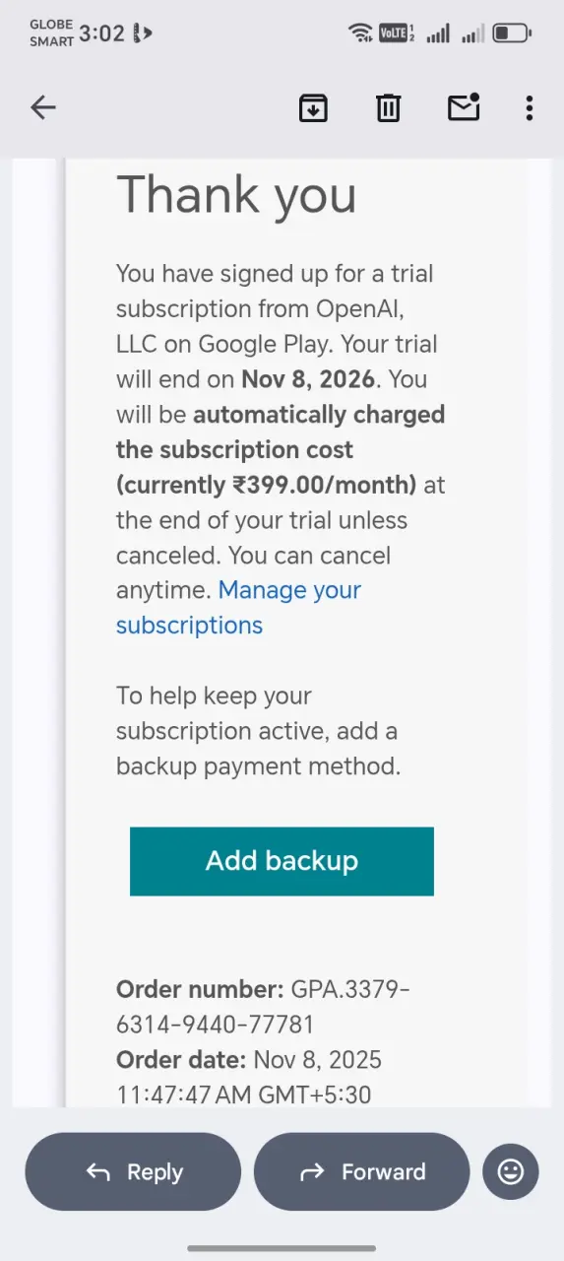Tap the Wi-Fi status icon

coord(360,33)
